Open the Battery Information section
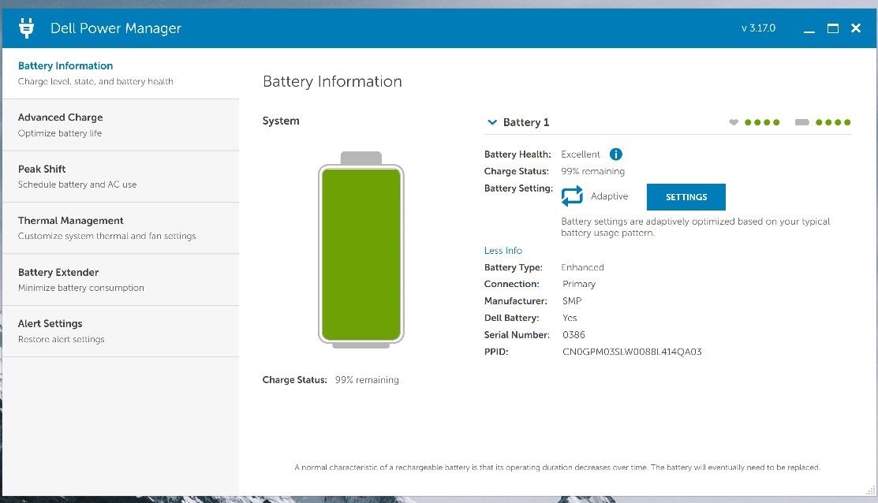 point(121,73)
